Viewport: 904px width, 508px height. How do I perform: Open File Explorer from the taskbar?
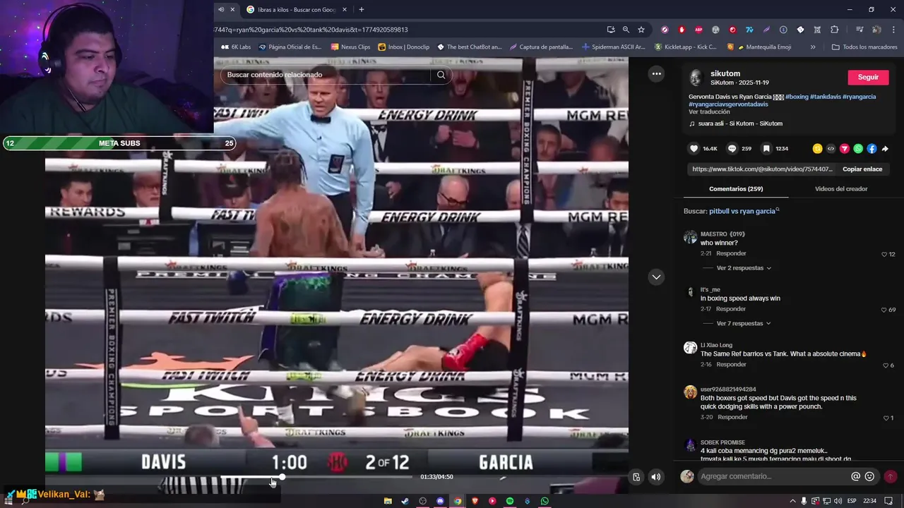[x=388, y=501]
